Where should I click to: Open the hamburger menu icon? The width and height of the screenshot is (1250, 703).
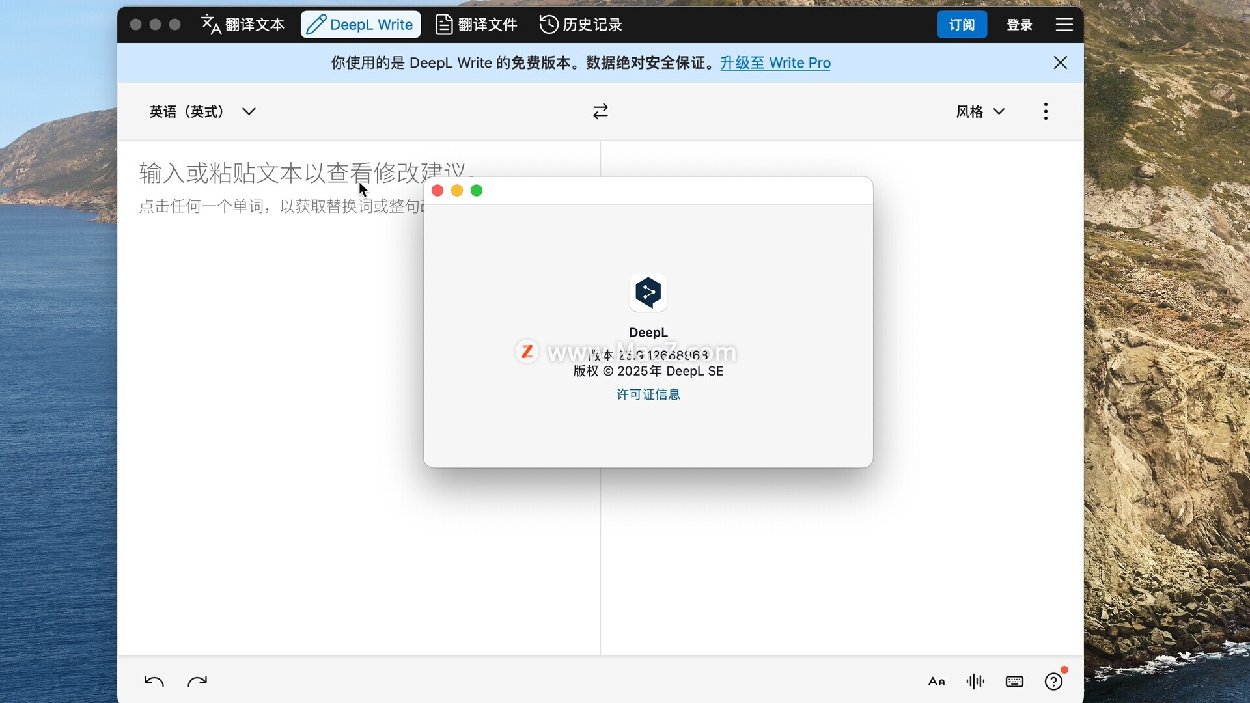click(1064, 25)
